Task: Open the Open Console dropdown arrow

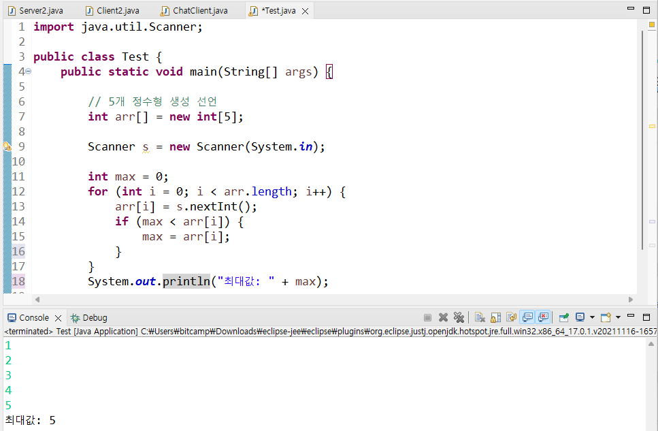Action: 618,317
